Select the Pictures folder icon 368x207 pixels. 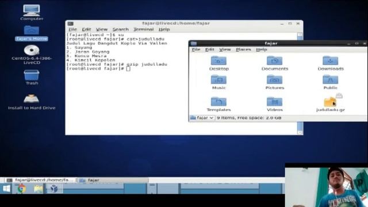274,79
